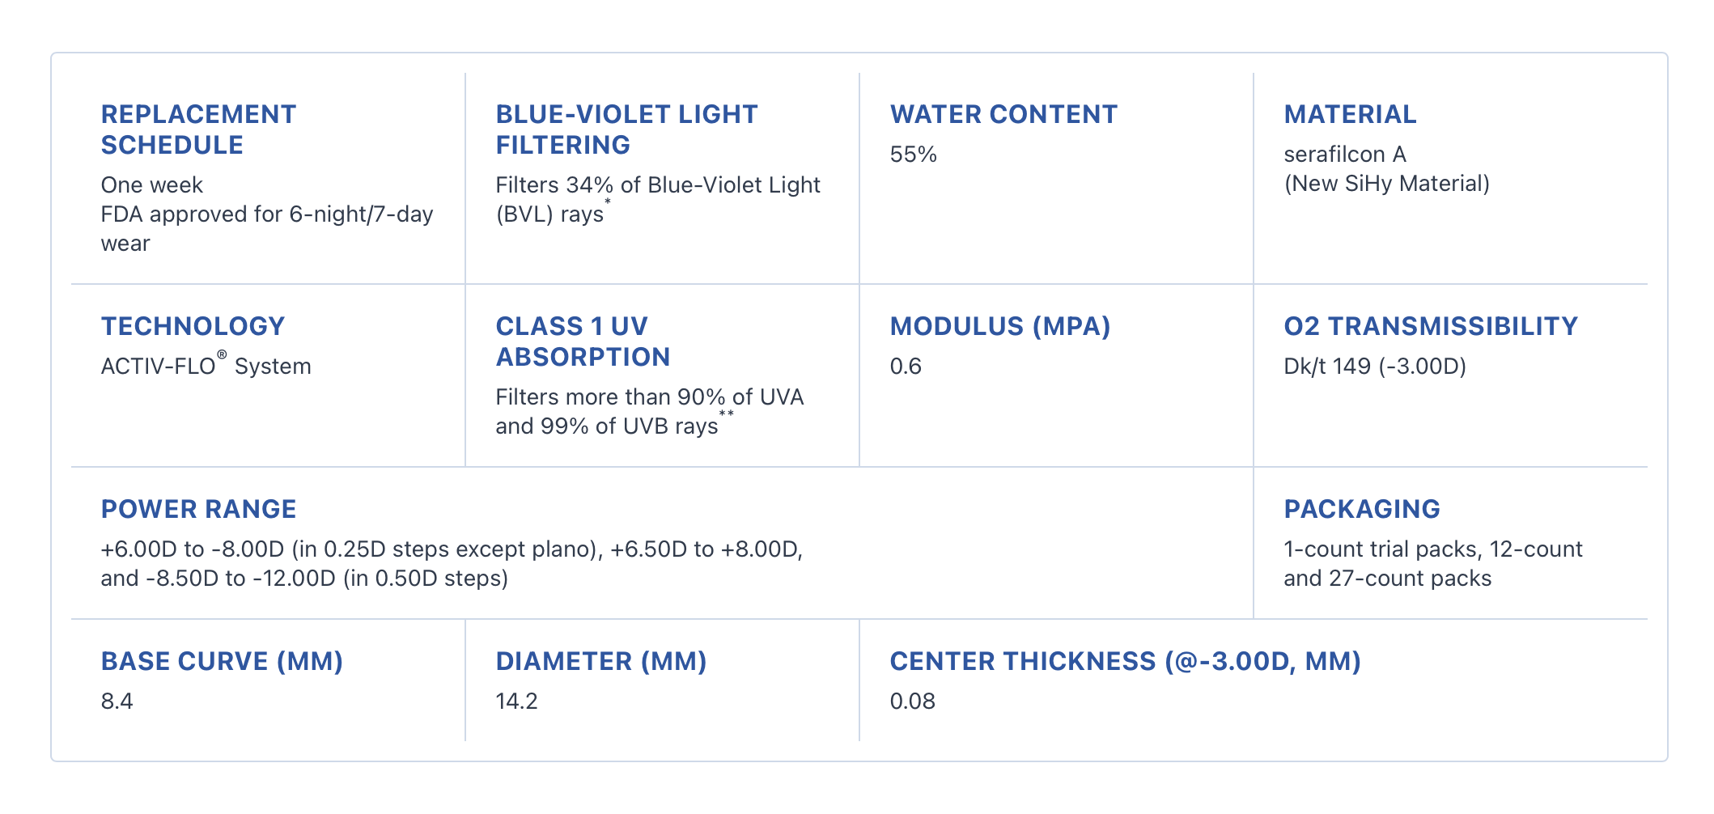The image size is (1714, 814).
Task: Click the 55% water content value
Action: pyautogui.click(x=913, y=155)
